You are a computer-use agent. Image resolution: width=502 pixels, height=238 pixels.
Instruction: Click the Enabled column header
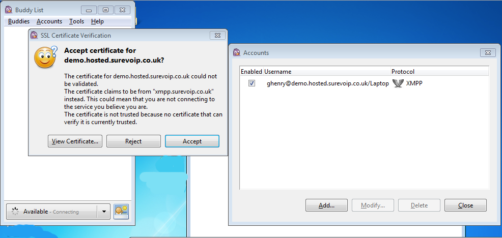coord(252,72)
